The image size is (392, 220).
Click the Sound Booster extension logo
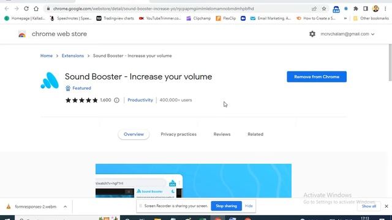coord(50,81)
